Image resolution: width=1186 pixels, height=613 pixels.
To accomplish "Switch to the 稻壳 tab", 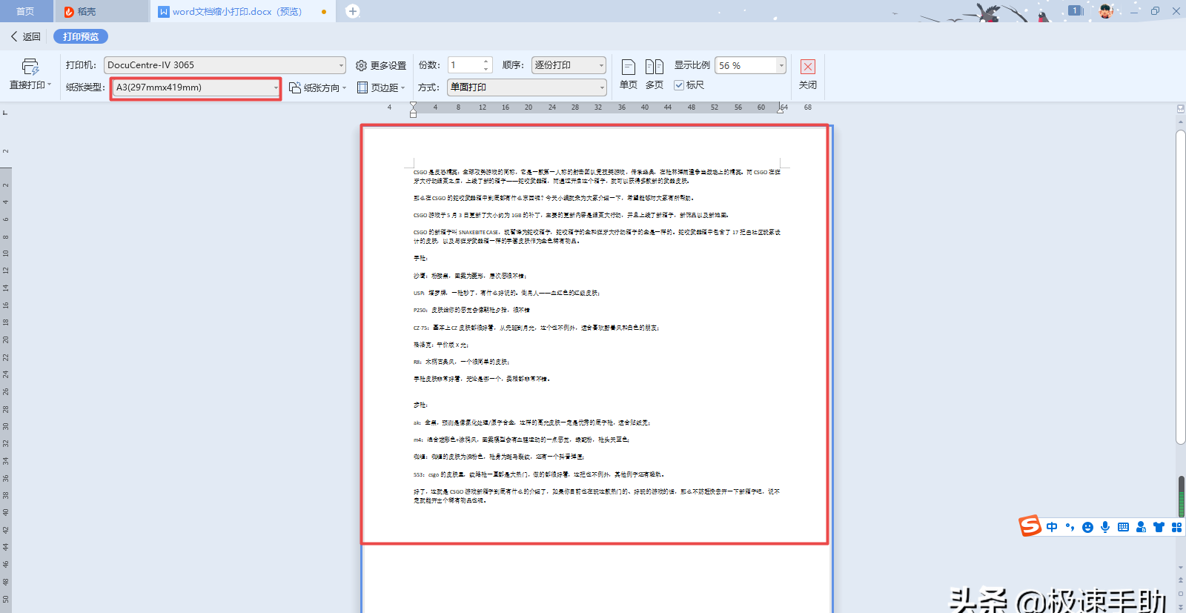I will click(x=102, y=11).
